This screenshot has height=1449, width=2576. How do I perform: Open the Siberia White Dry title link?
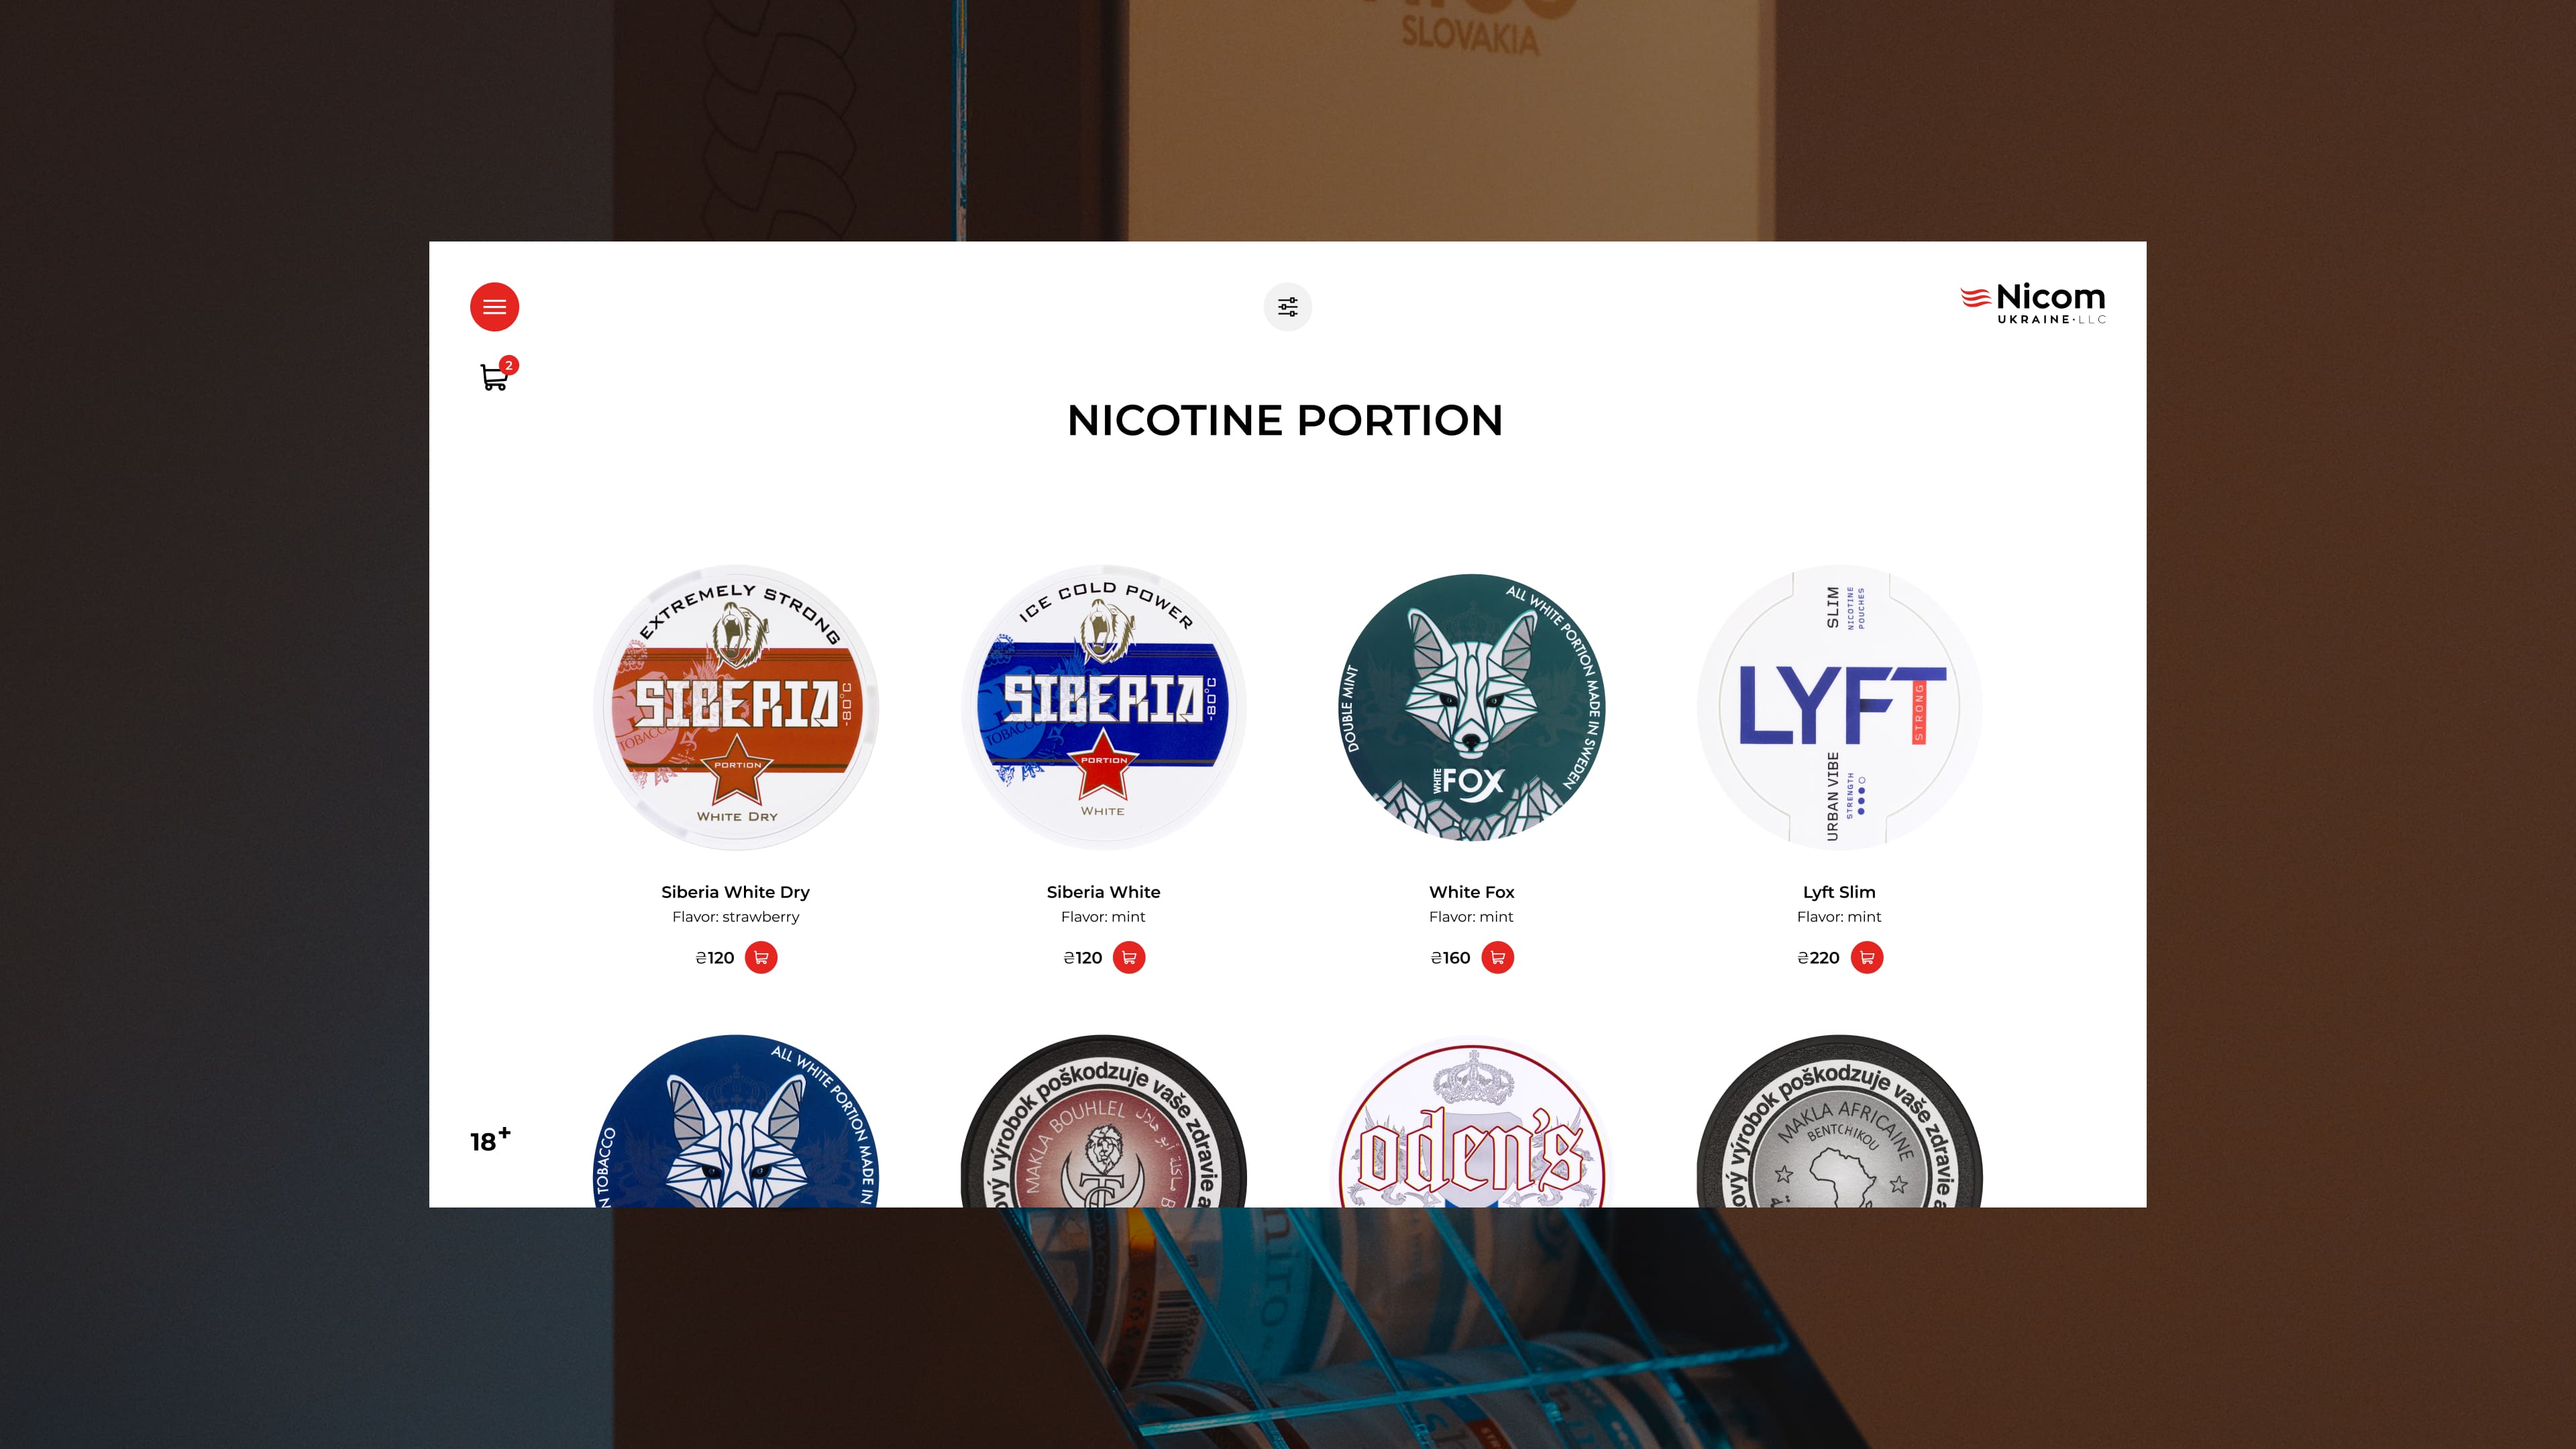tap(735, 891)
